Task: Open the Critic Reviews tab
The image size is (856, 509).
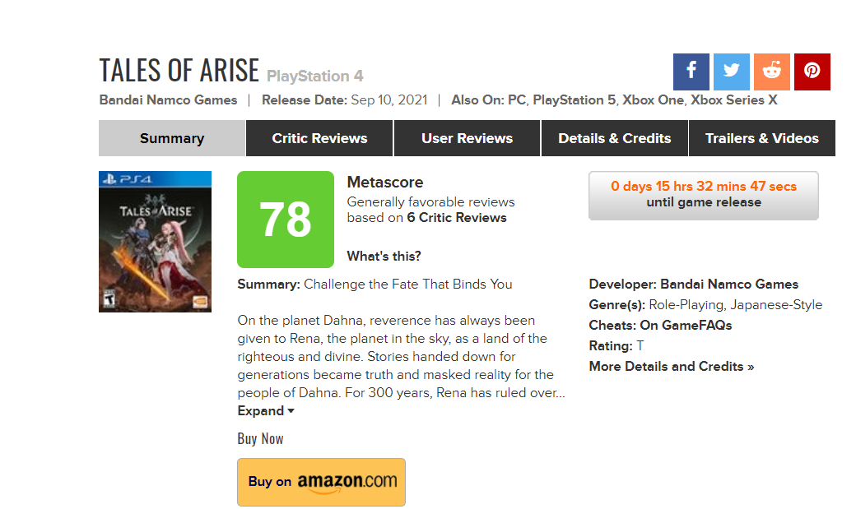Action: click(x=319, y=138)
